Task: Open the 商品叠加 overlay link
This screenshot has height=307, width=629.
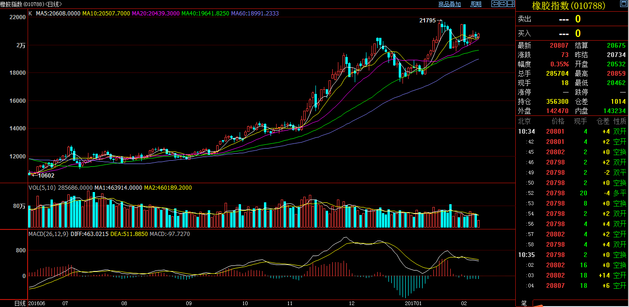Action: (449, 4)
